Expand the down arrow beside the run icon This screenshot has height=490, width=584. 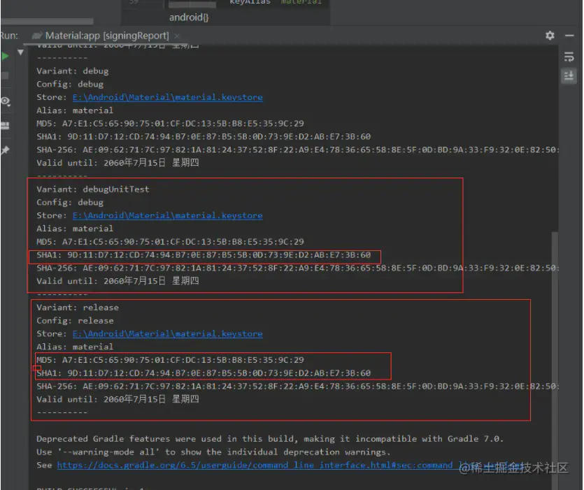(20, 52)
